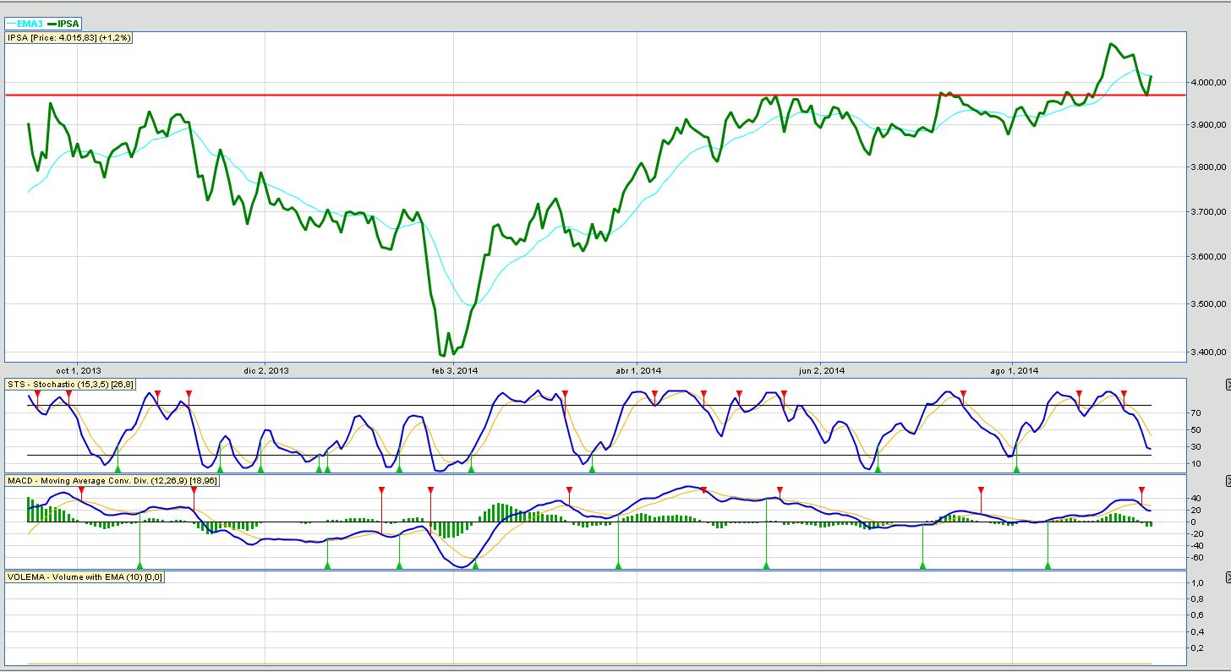Click the abr 1, 2014 date label

coord(638,370)
